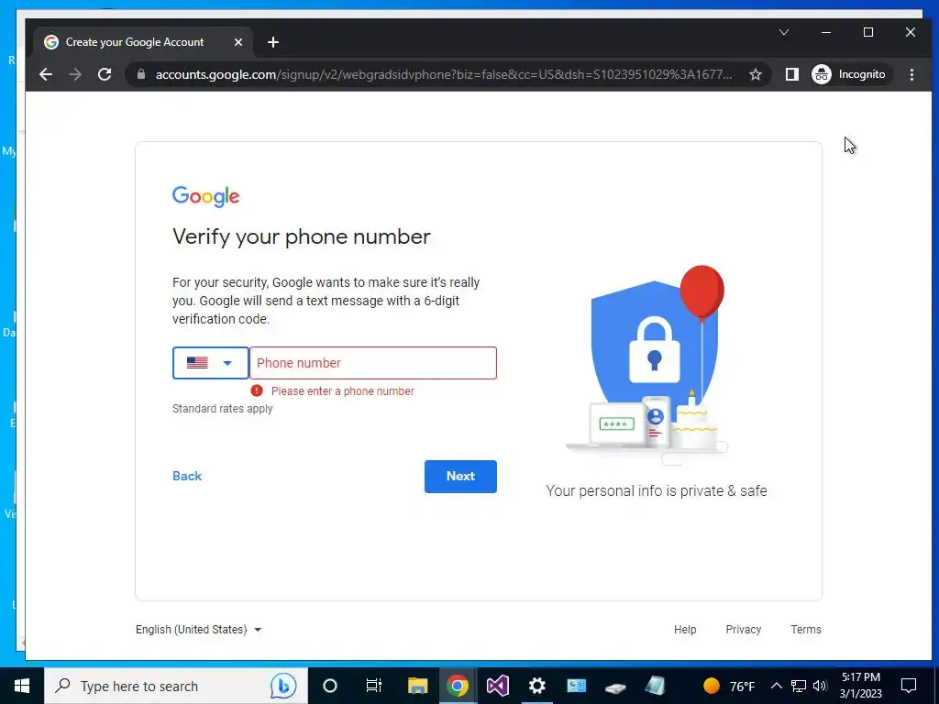This screenshot has height=704, width=939.
Task: Open Settings gear on taskbar
Action: coord(537,686)
